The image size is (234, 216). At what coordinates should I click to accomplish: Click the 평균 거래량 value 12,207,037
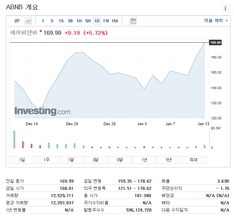coord(62,203)
